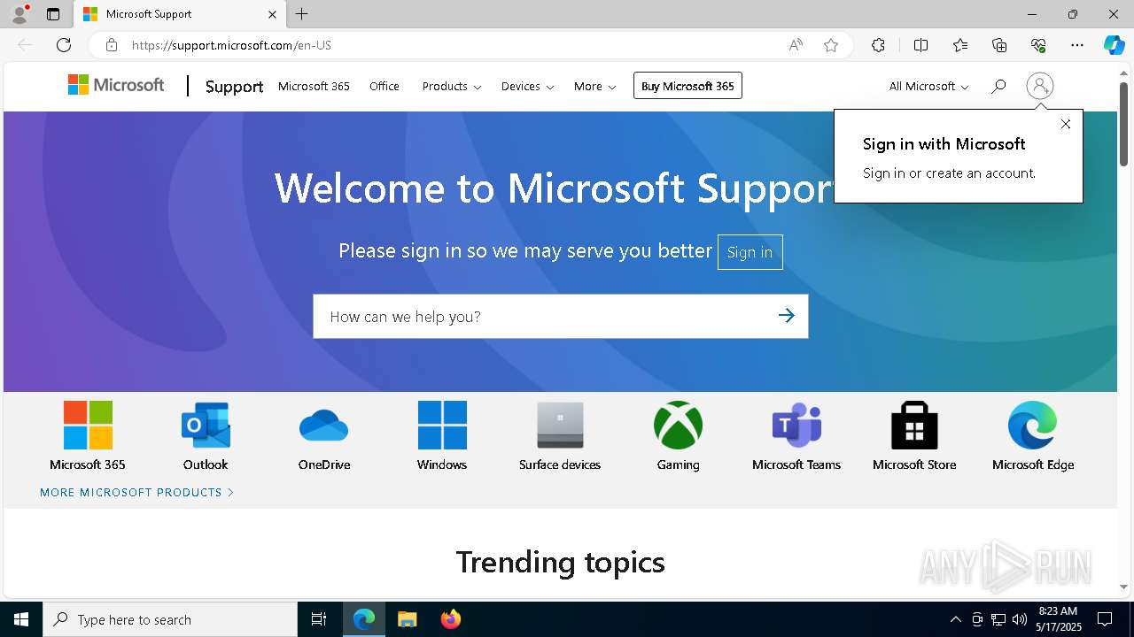Viewport: 1134px width, 637px height.
Task: Open the taskbar clock and date
Action: point(1058,619)
